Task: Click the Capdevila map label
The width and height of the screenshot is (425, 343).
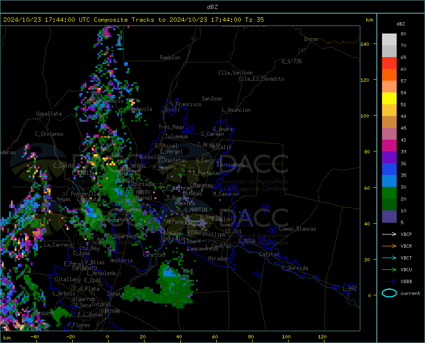Action: [139, 109]
